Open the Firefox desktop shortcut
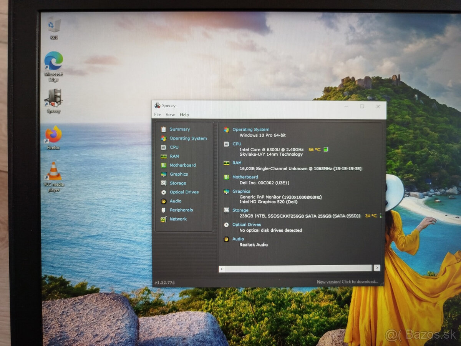The height and width of the screenshot is (346, 461). (53, 135)
